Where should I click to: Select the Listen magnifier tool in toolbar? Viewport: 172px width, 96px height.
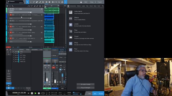tap(59, 2)
